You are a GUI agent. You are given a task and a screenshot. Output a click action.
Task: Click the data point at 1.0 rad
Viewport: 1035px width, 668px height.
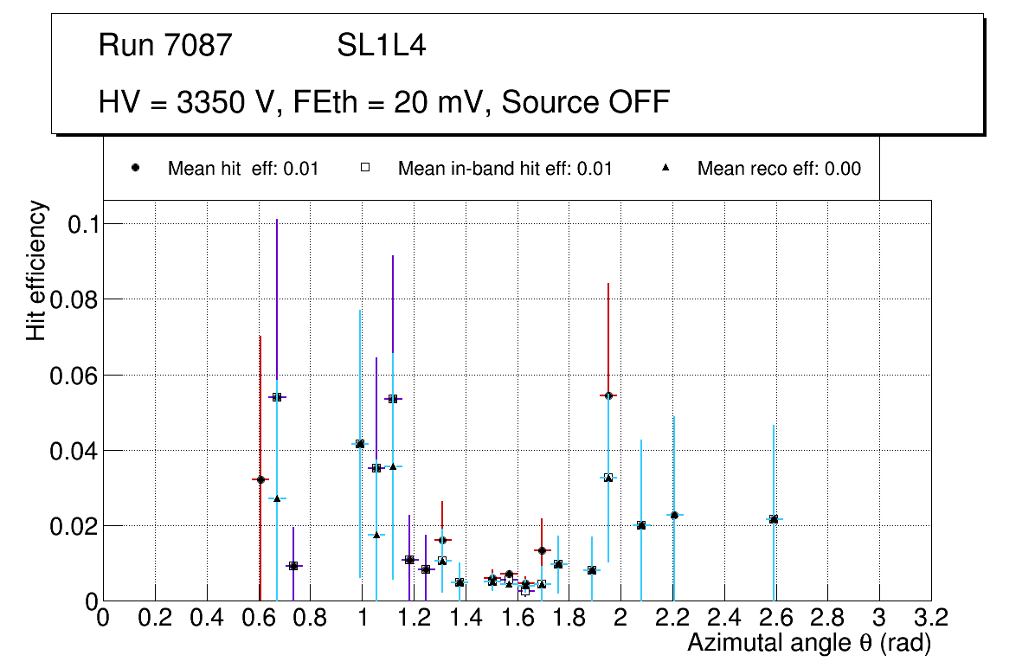pos(360,444)
